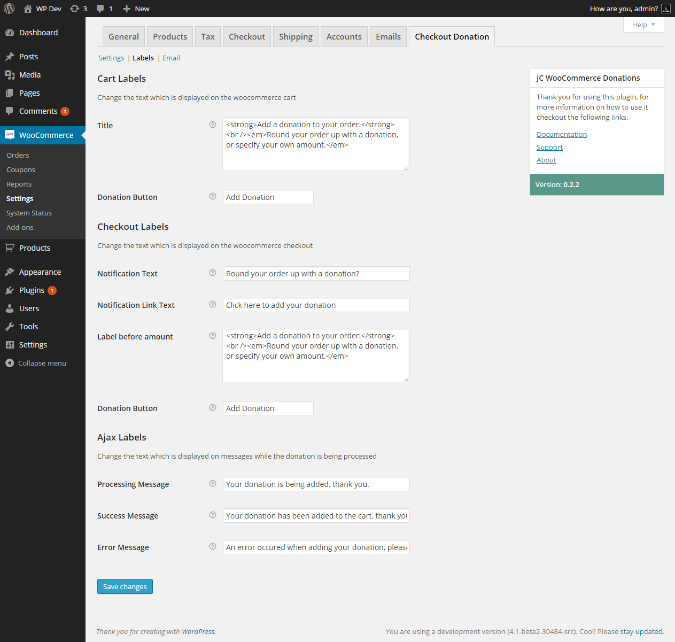The width and height of the screenshot is (675, 642).
Task: Click the Comments speech bubble icon in sidebar
Action: point(10,111)
